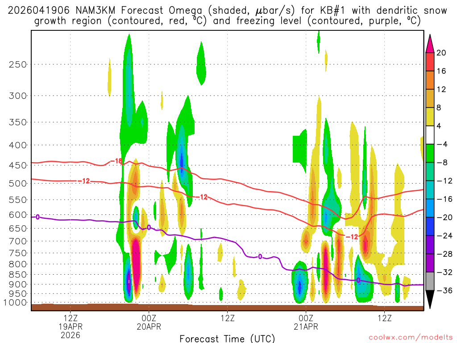The height and width of the screenshot is (343, 457).
Task: Click the '-4' colorbar value label
Action: (x=442, y=144)
